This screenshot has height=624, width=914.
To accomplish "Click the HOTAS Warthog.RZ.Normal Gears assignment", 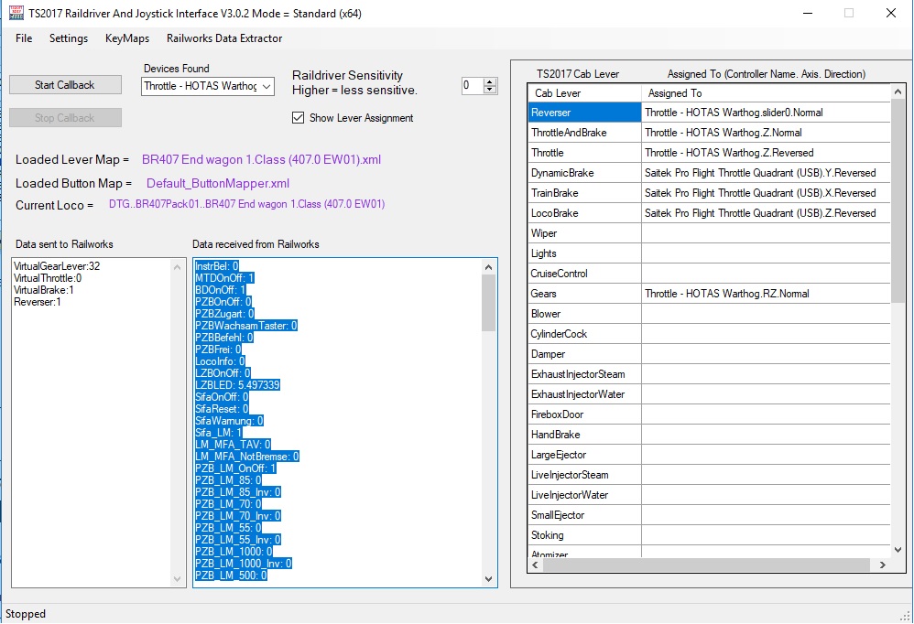I will 766,294.
